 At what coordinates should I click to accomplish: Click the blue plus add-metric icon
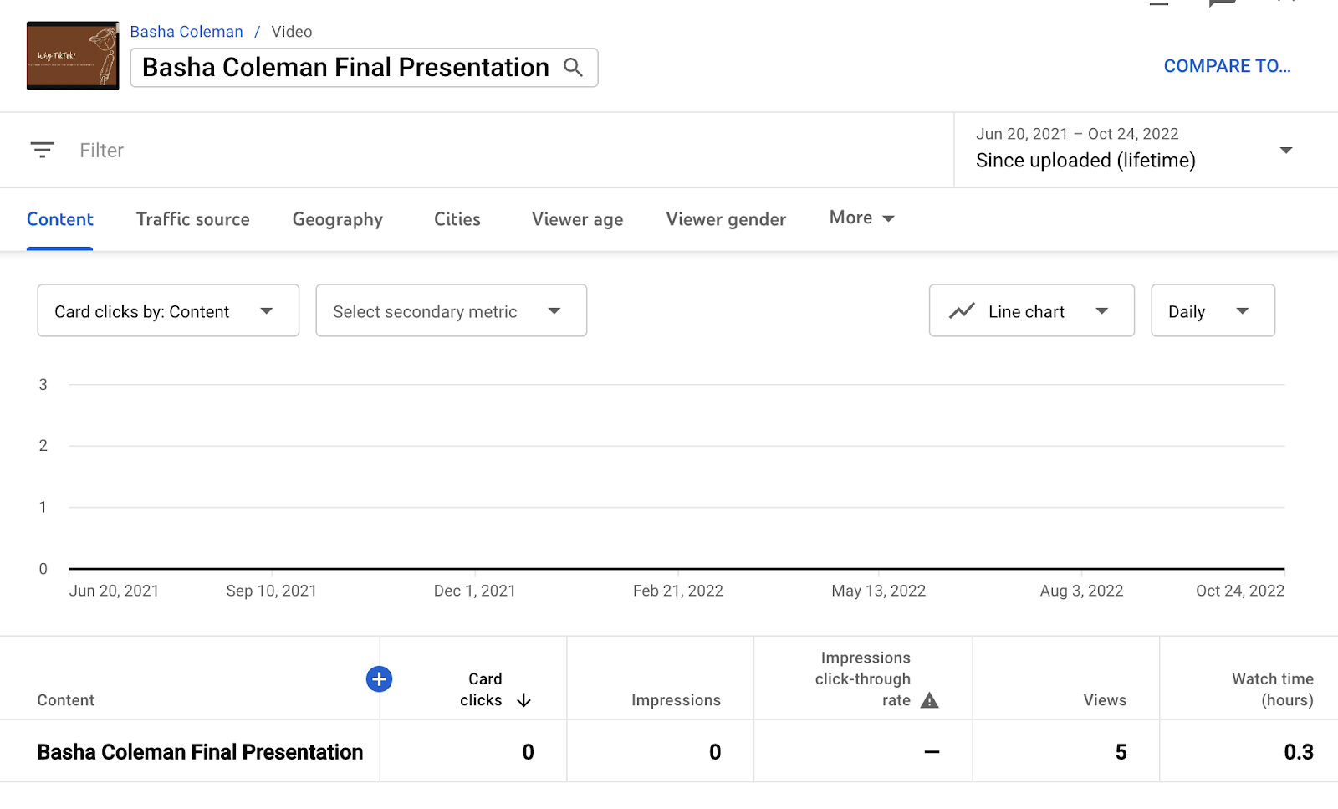379,679
